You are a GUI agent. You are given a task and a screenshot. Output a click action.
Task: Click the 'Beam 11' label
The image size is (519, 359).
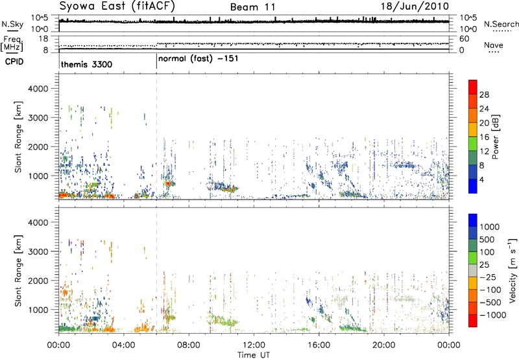point(252,7)
